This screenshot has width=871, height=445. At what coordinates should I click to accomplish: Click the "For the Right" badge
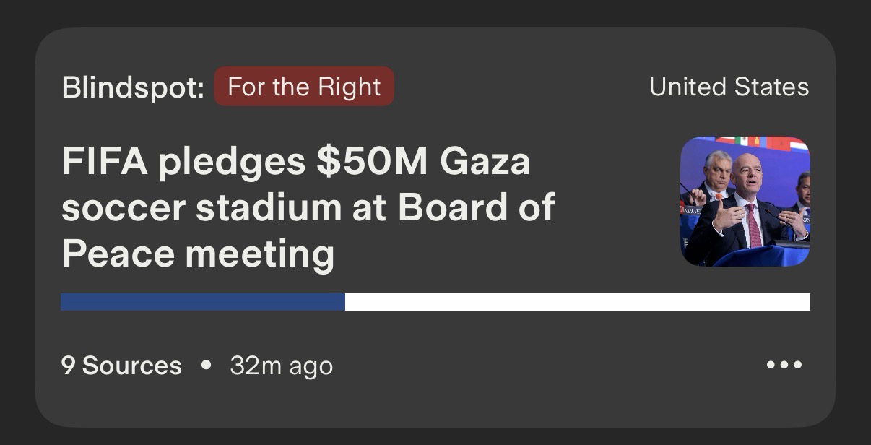(304, 87)
